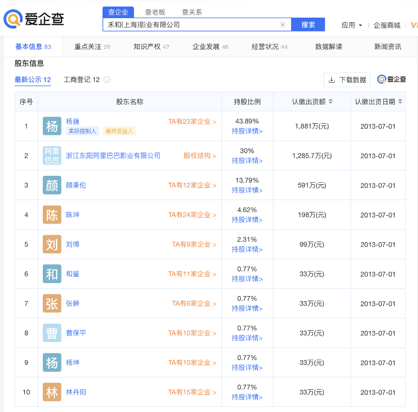Click the 阿里巴巴 company avatar icon

(x=52, y=156)
